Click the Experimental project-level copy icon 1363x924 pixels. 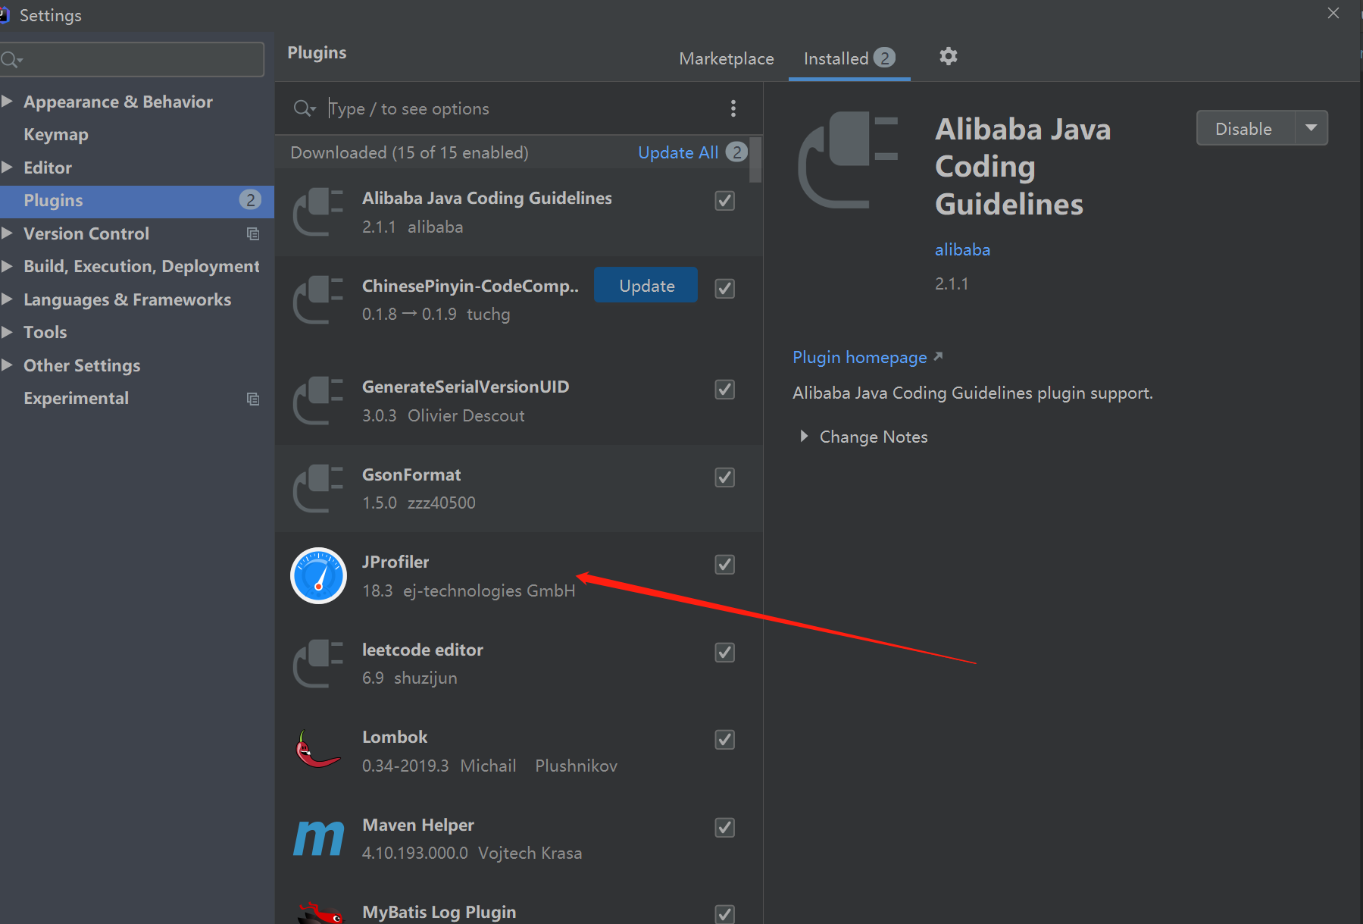(253, 399)
